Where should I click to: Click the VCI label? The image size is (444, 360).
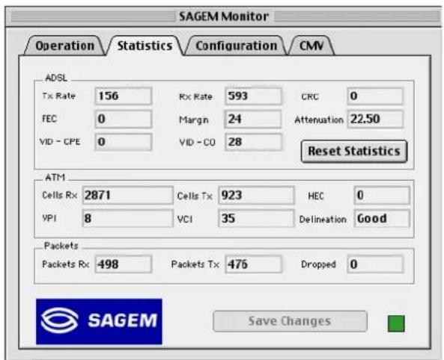[185, 220]
